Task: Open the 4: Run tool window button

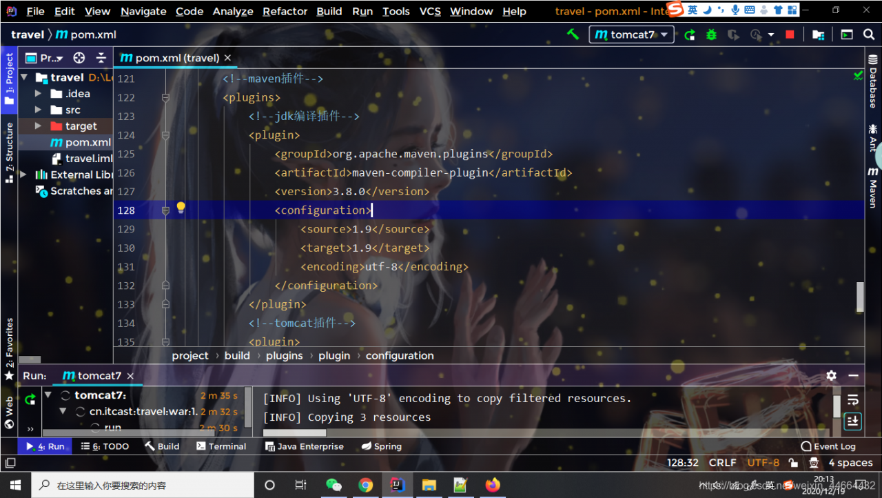Action: tap(45, 446)
